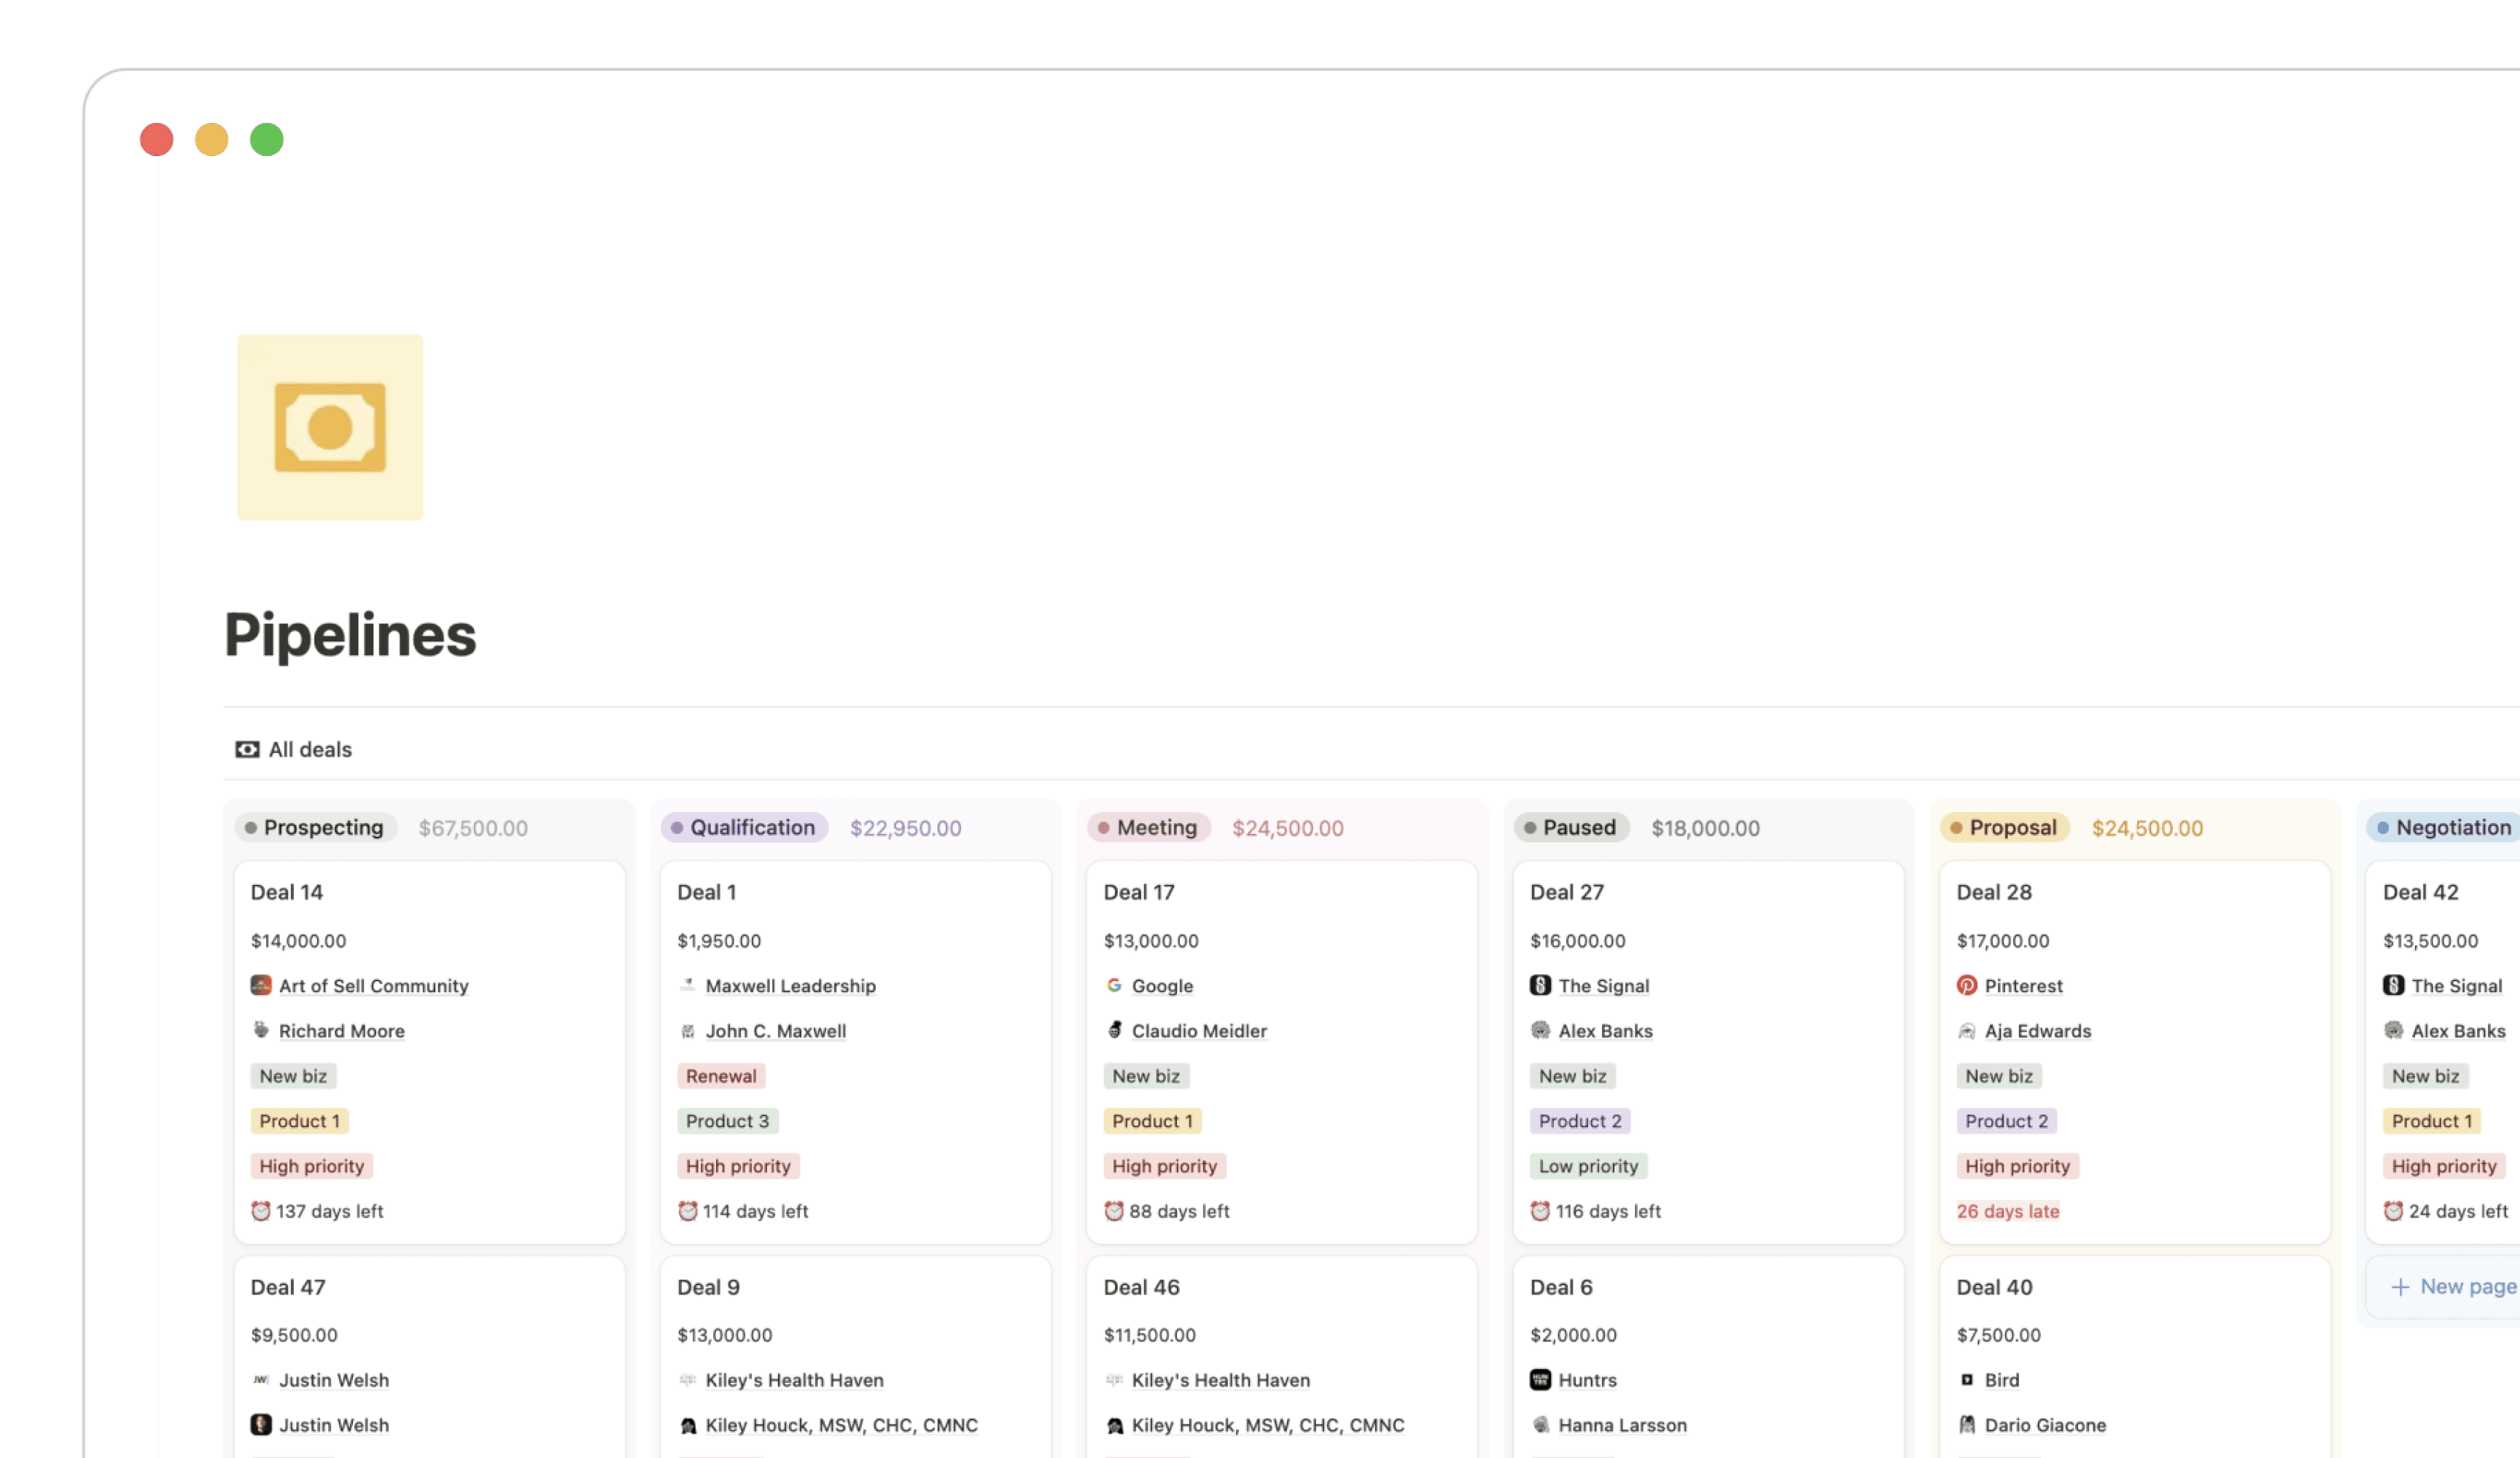Click John C. Maxwell's avatar icon

click(x=688, y=1030)
